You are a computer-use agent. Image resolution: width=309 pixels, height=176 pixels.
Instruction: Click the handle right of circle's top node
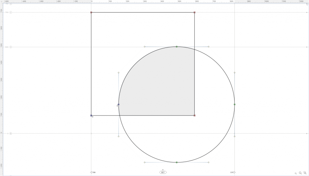coord(209,47)
